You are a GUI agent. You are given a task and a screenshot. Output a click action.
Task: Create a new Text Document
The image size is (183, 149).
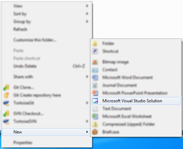coord(136,109)
